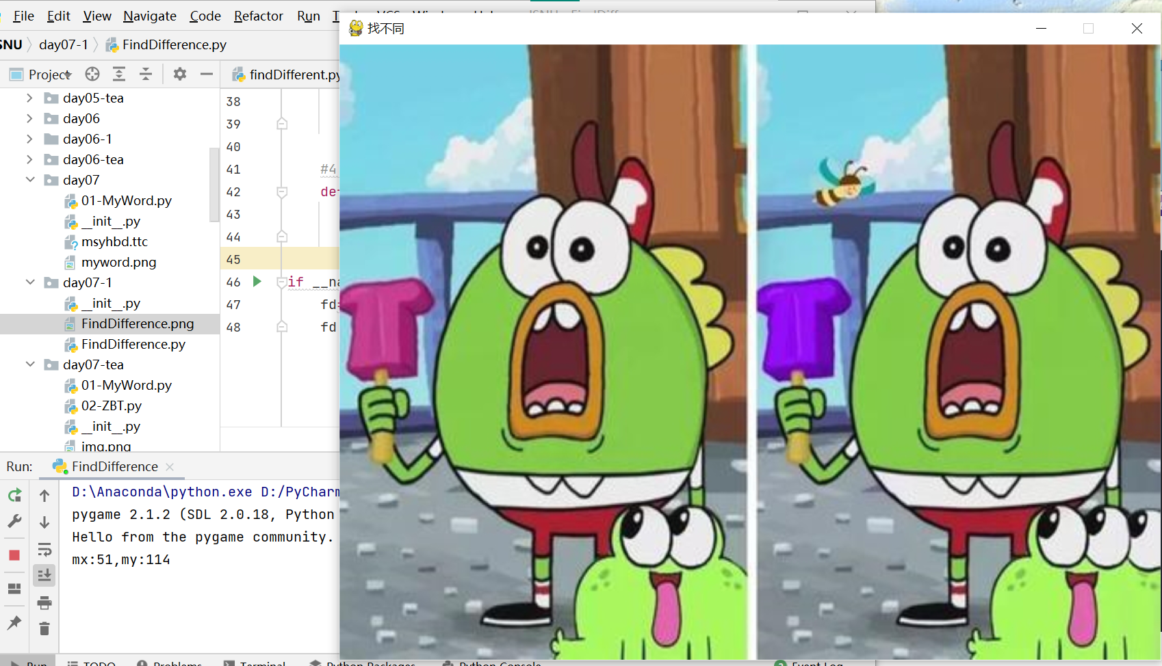Toggle soft-wrap in console output

[x=44, y=548]
